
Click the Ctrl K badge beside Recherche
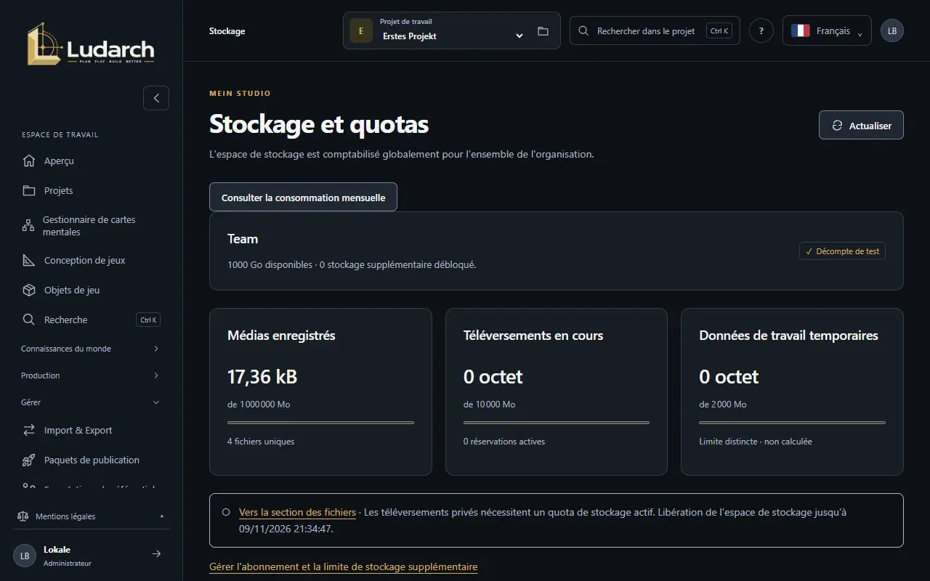pyautogui.click(x=148, y=320)
